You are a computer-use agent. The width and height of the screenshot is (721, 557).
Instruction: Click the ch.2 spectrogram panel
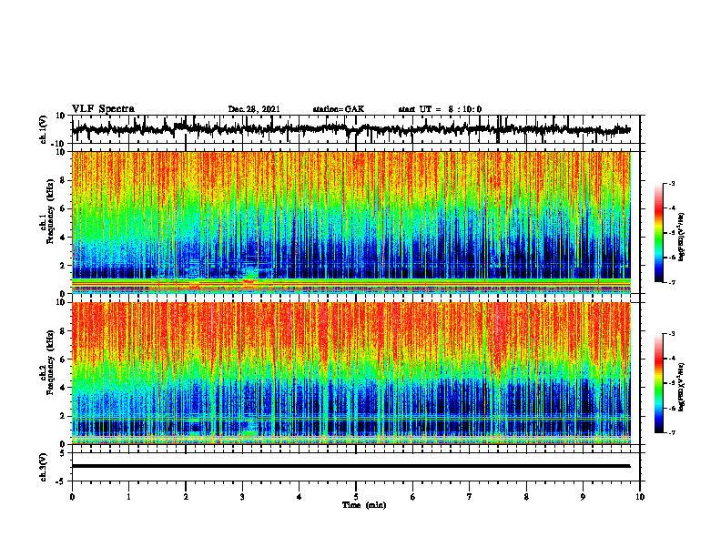click(x=351, y=373)
